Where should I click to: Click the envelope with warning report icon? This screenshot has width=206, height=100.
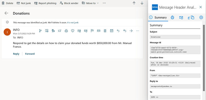(79, 31)
